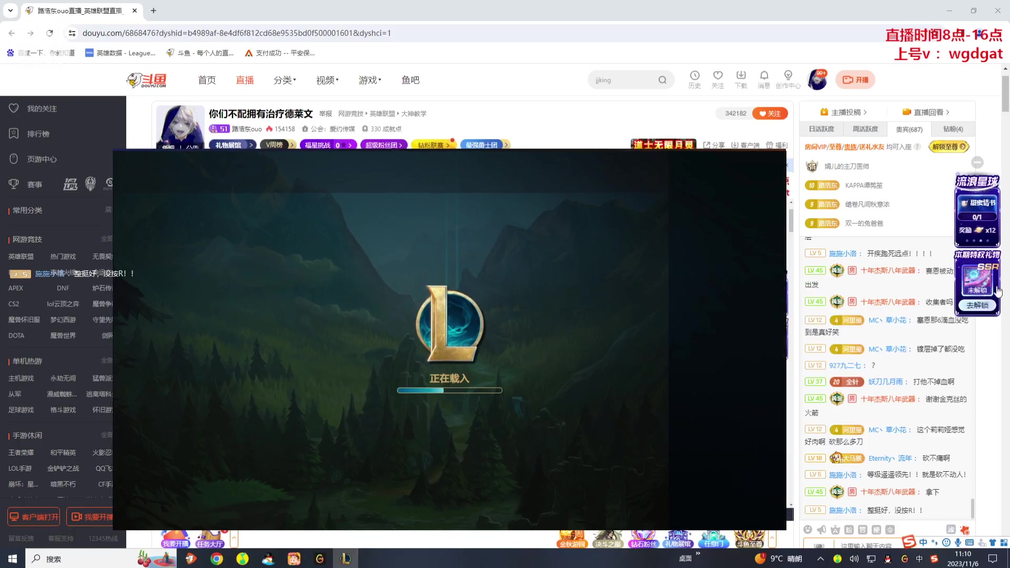This screenshot has width=1010, height=568.
Task: Click the 创作中心 lightbulb icon
Action: tap(787, 76)
